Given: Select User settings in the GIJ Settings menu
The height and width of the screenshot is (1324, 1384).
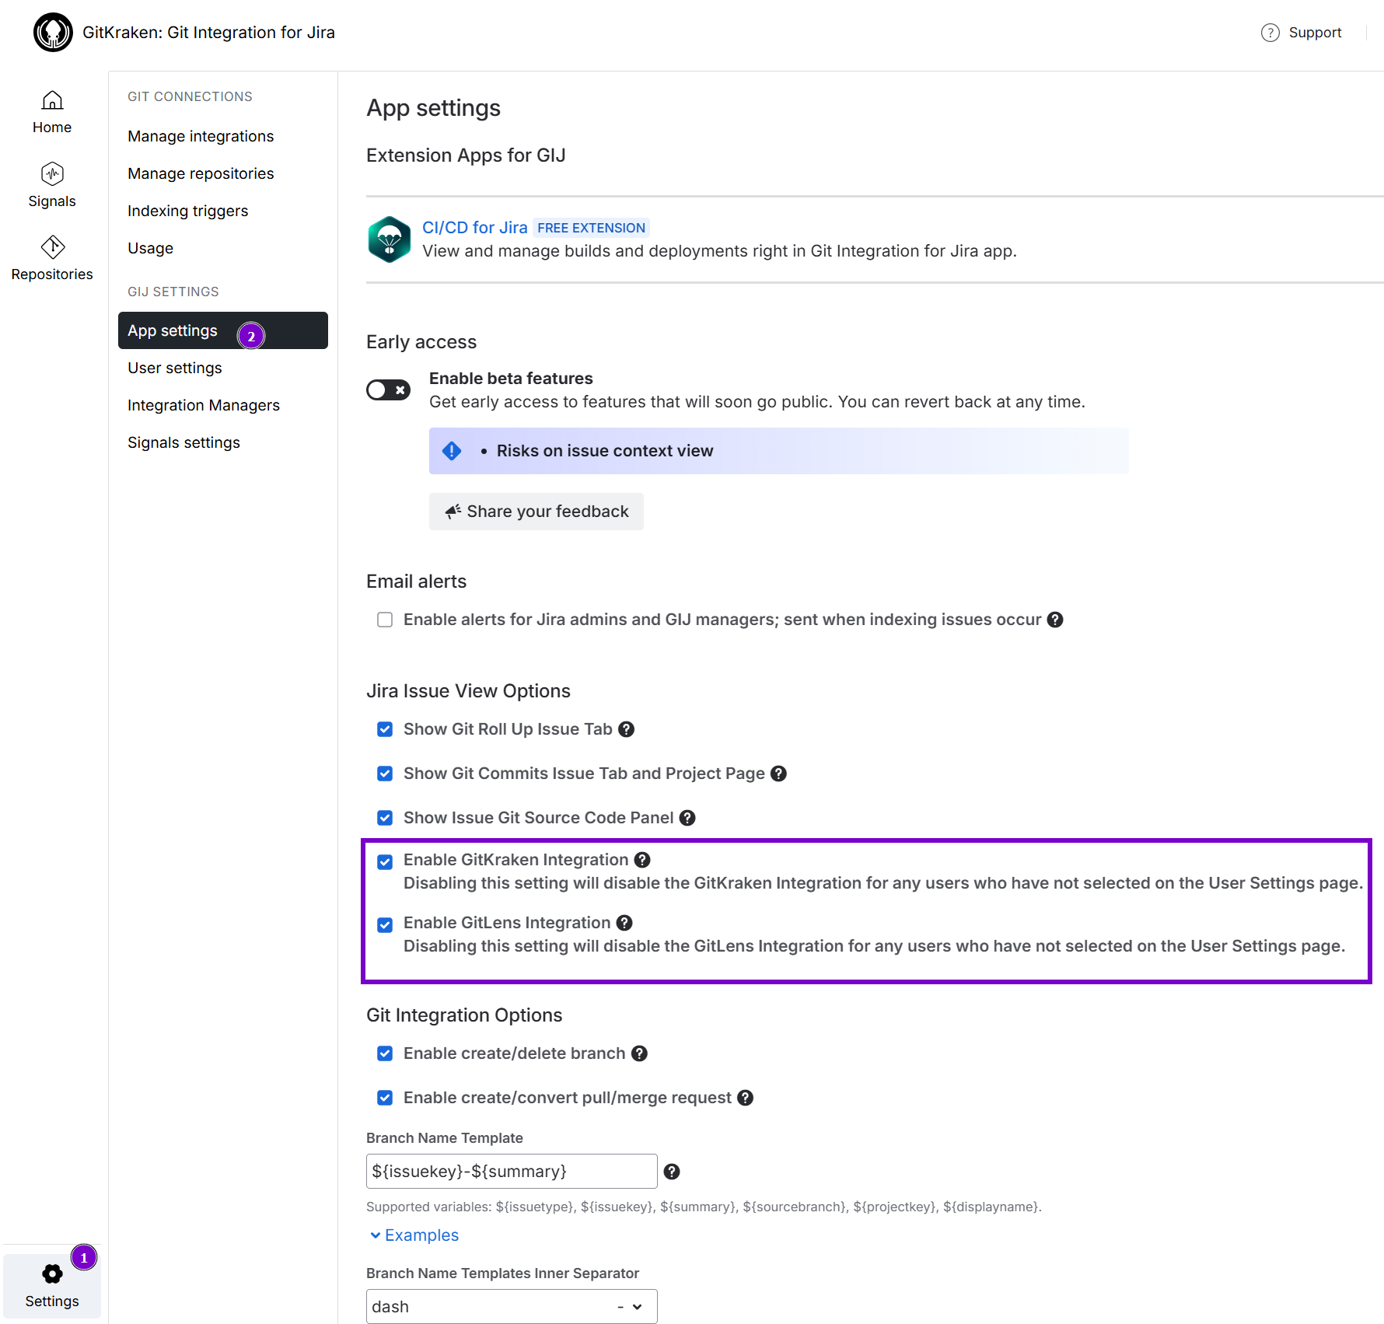Looking at the screenshot, I should [x=174, y=367].
